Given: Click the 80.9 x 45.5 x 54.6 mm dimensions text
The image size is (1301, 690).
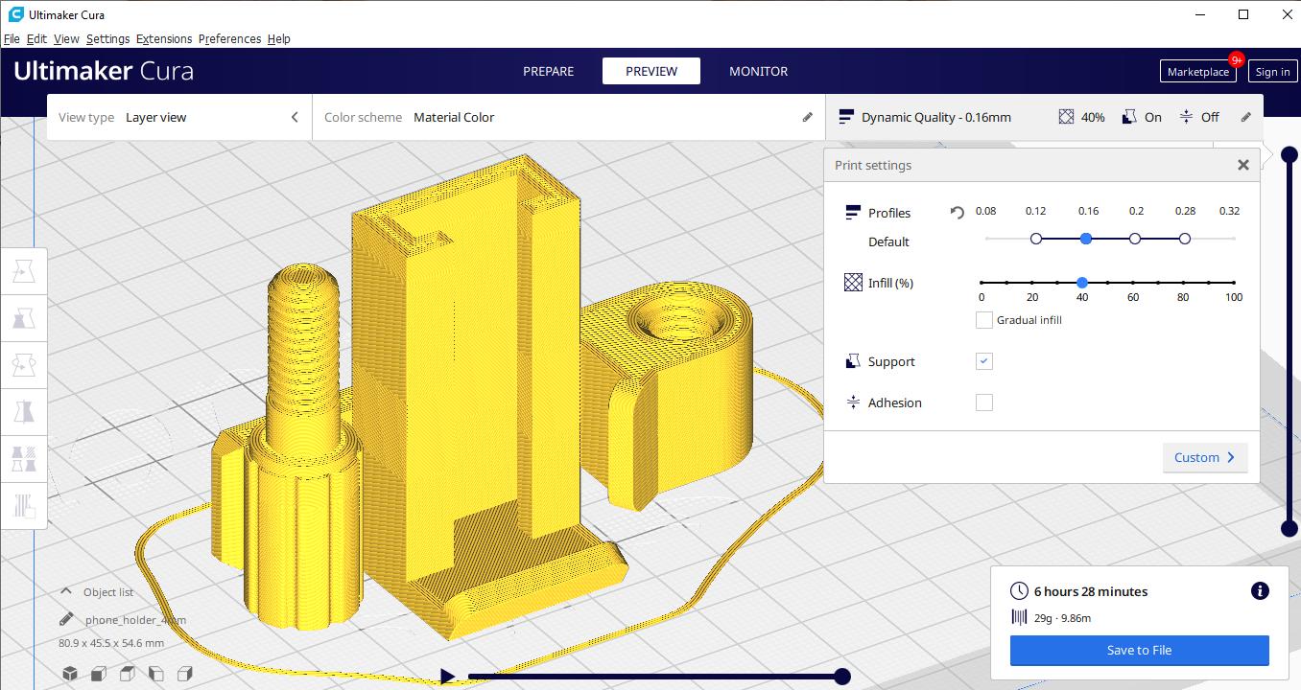Looking at the screenshot, I should (111, 643).
